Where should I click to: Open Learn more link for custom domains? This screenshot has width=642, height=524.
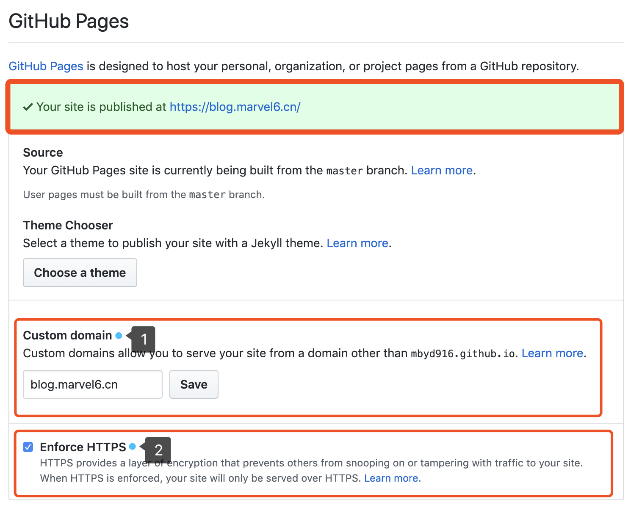[552, 353]
